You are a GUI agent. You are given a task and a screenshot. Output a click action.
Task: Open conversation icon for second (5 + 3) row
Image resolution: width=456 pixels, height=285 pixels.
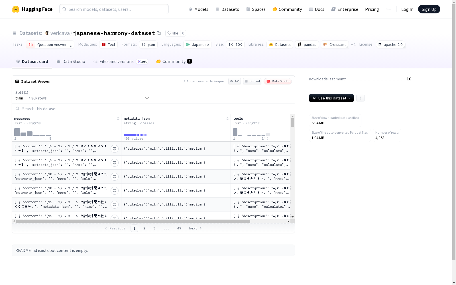pos(115,162)
